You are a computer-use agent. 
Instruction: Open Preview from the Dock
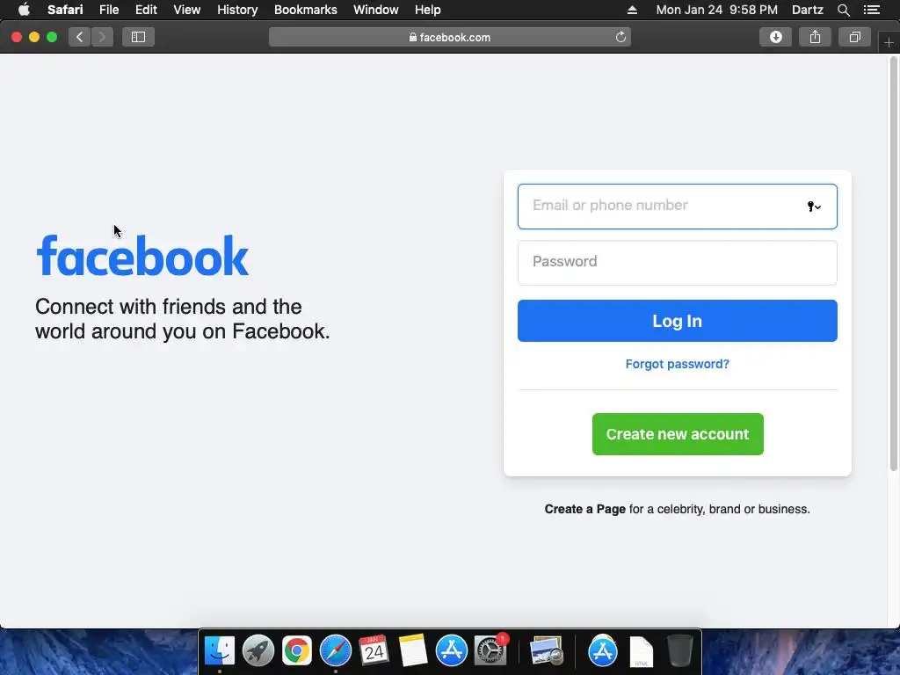[x=547, y=651]
